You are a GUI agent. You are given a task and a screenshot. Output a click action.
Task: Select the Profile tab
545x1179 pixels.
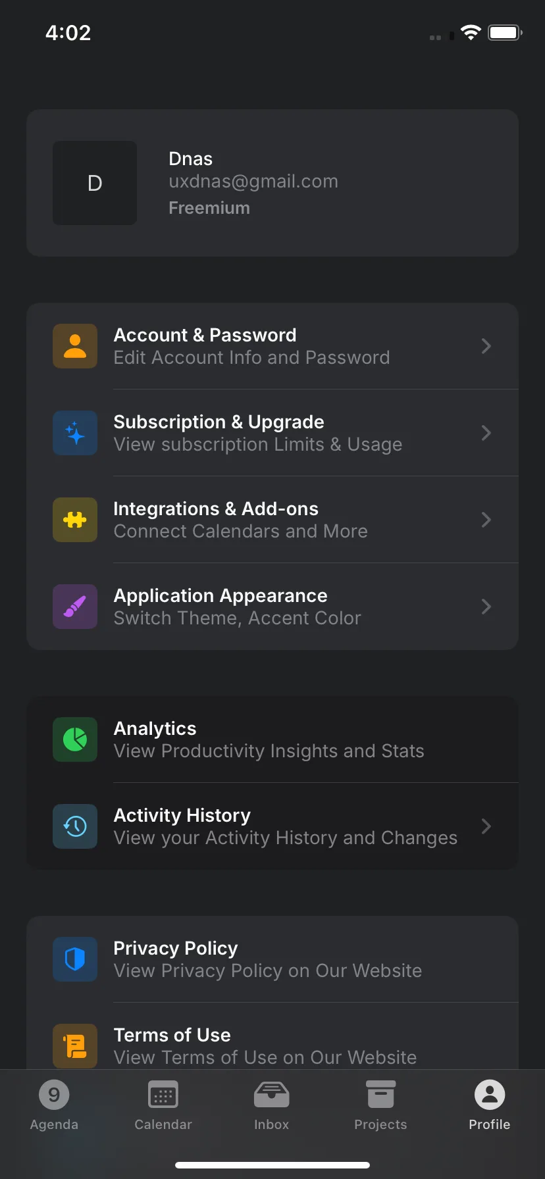coord(490,1105)
